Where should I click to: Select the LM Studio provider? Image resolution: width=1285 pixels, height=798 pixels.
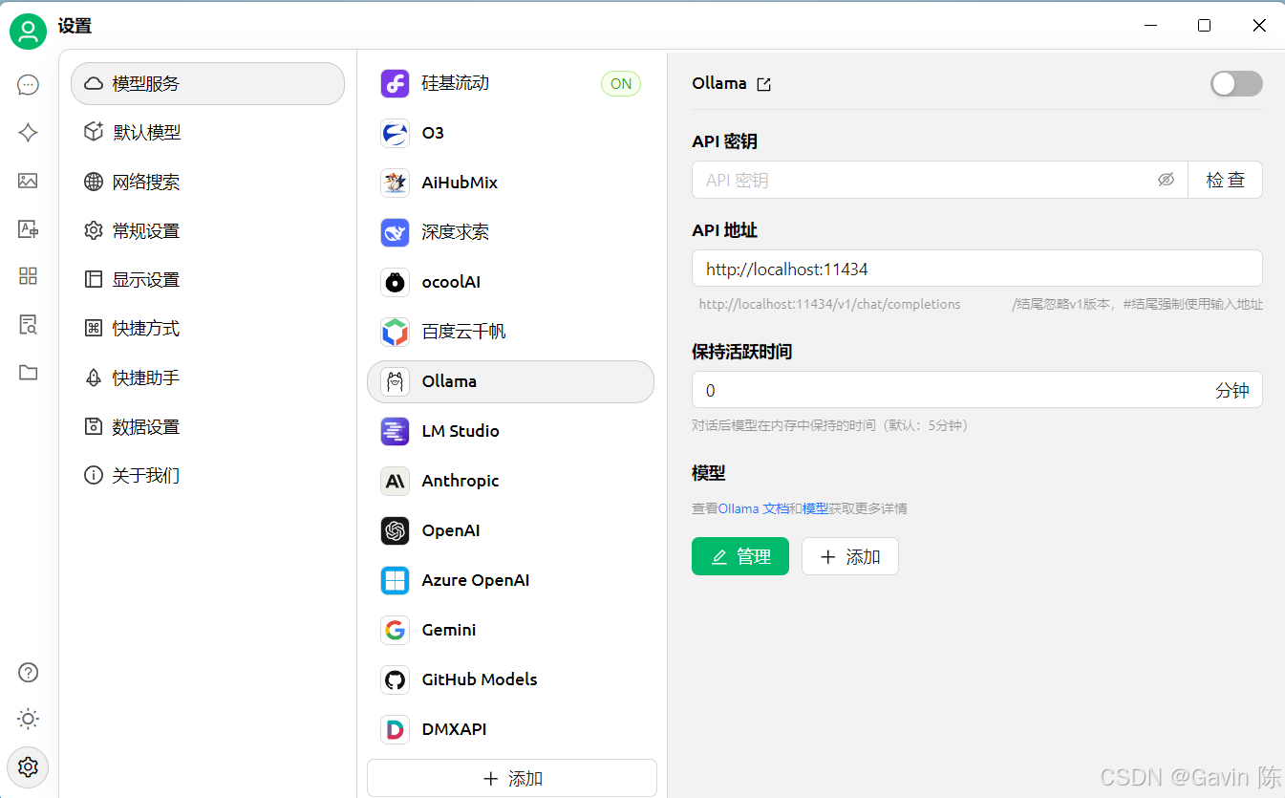[511, 431]
